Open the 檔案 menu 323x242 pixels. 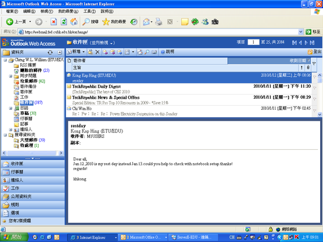tap(12, 12)
